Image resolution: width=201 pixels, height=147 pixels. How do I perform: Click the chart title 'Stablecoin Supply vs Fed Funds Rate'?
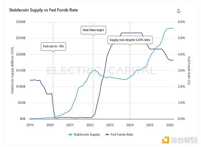click(x=44, y=10)
